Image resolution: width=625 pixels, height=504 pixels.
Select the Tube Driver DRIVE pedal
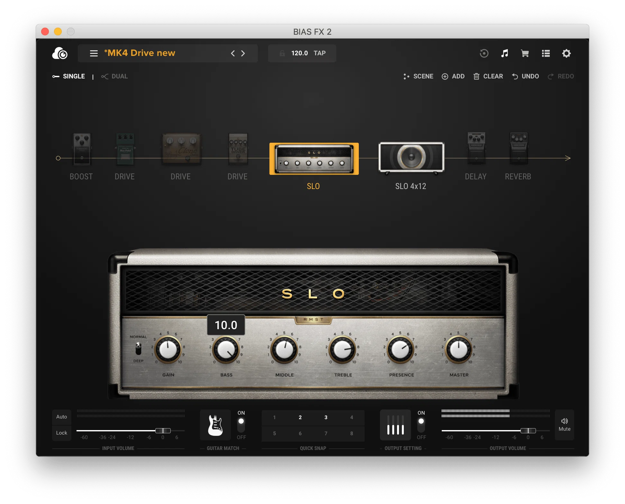pos(238,149)
